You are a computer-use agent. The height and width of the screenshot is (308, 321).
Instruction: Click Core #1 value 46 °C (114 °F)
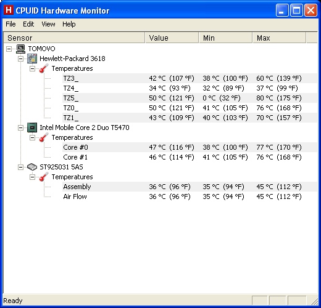pyautogui.click(x=172, y=157)
